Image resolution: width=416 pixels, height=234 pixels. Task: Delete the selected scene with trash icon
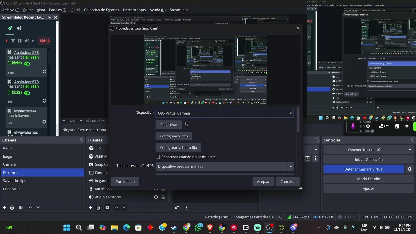pyautogui.click(x=12, y=207)
